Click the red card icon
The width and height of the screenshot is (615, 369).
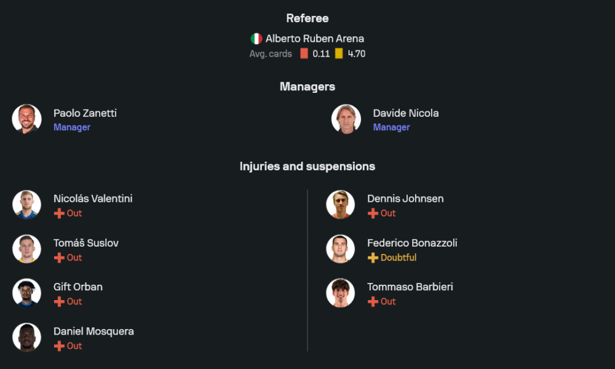tap(304, 54)
